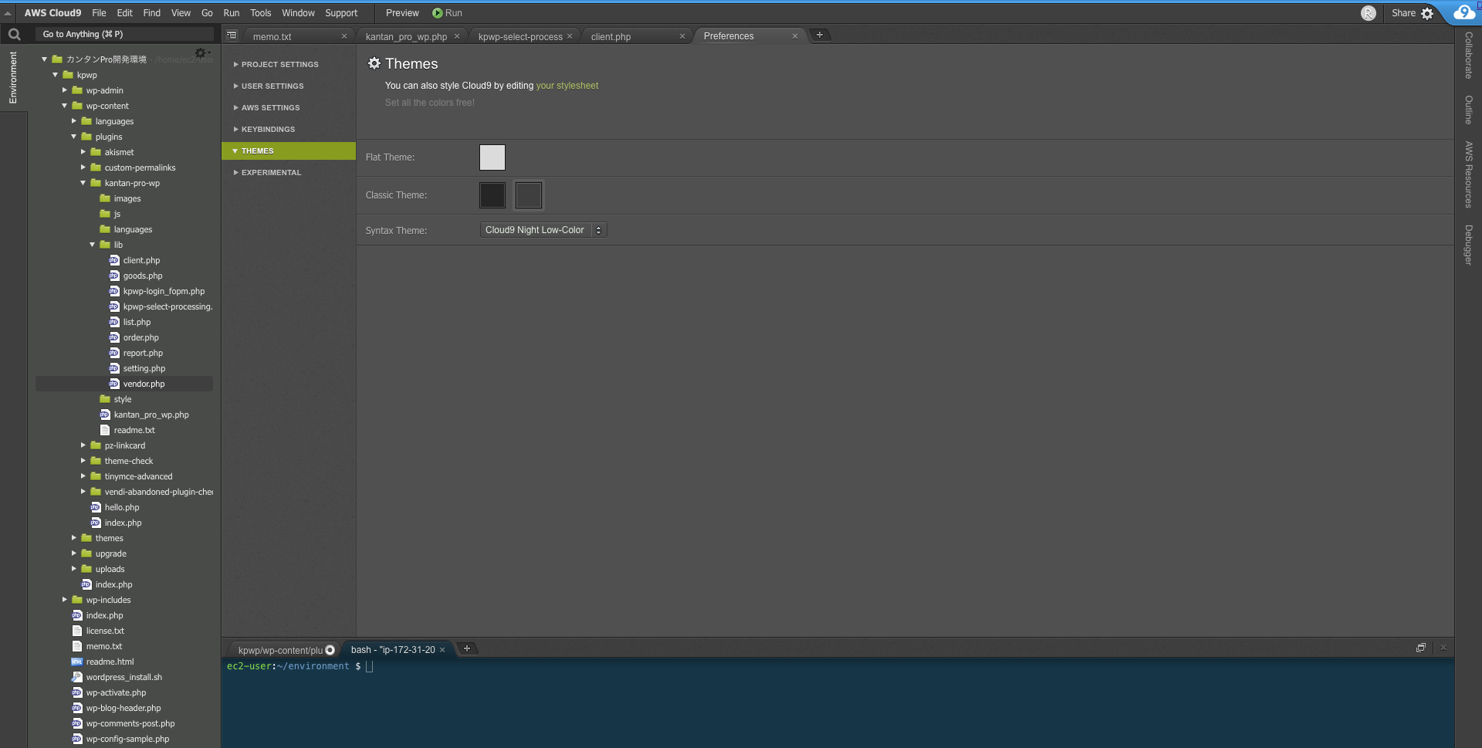
Task: Close the kantan_pro_wp.php tab
Action: [457, 36]
